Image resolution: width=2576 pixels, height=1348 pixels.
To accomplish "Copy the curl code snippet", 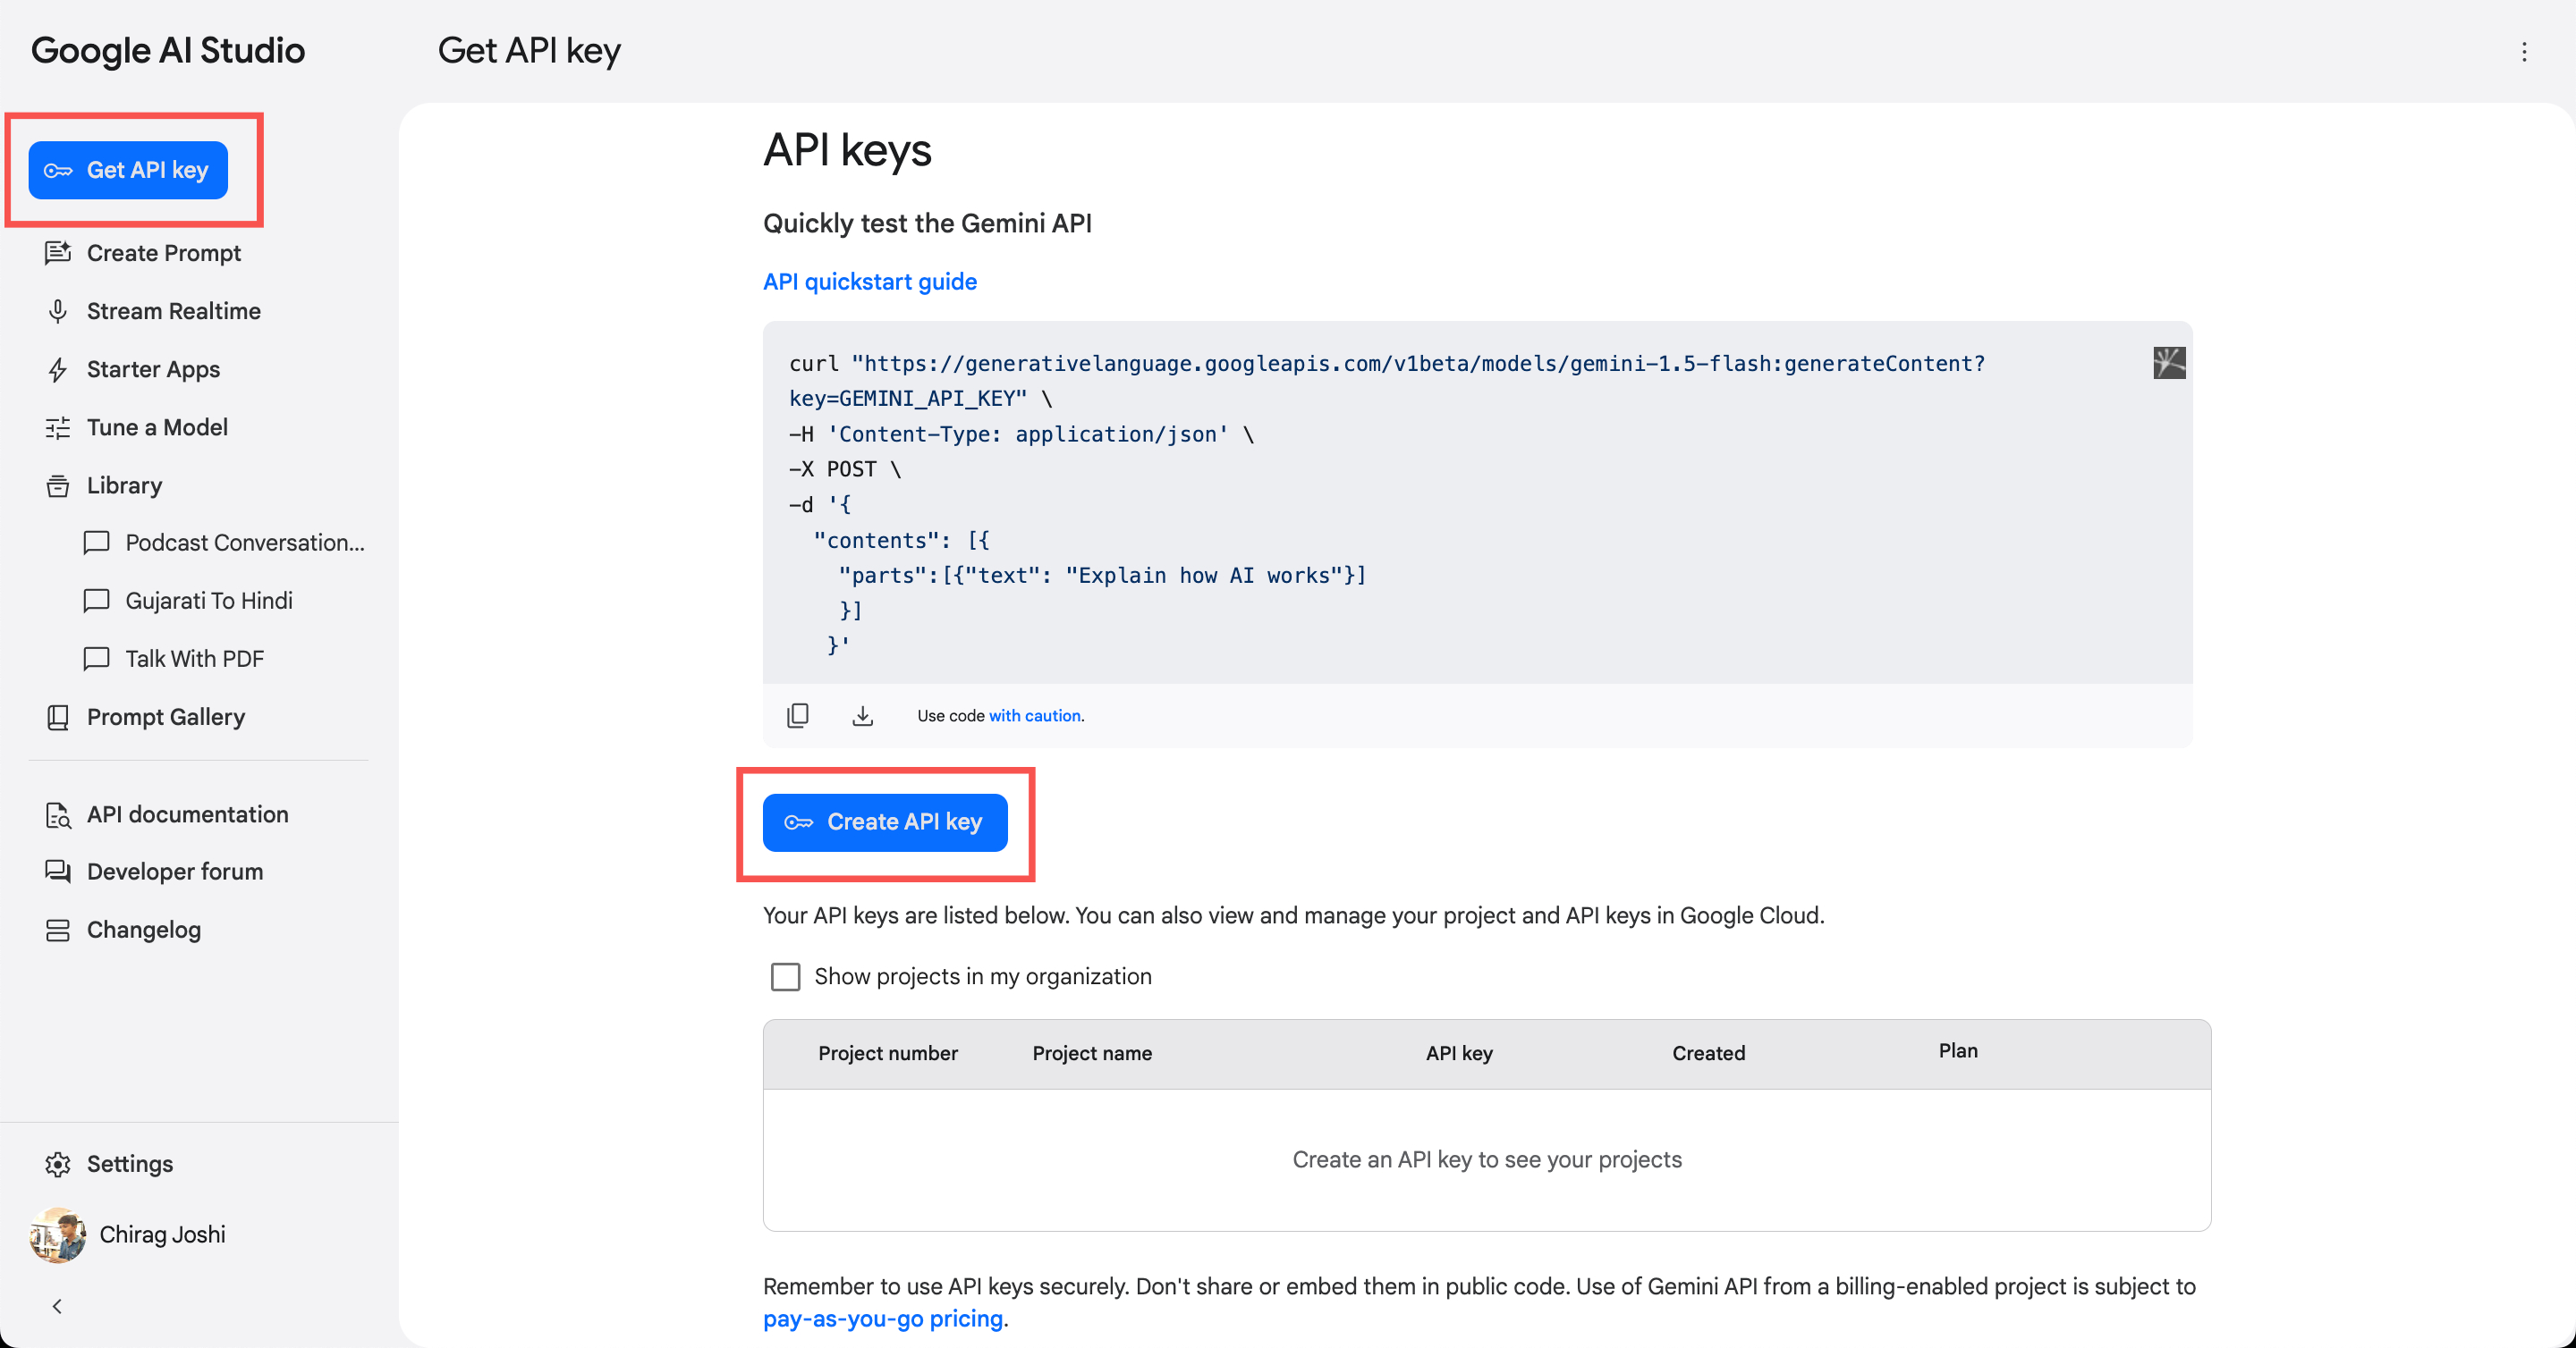I will (x=797, y=714).
